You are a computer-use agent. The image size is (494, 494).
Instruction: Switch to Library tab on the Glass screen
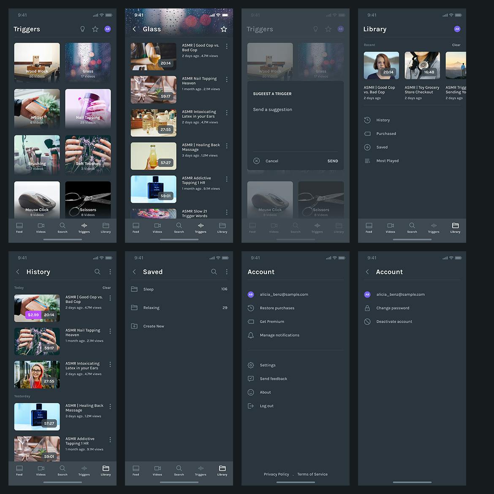222,228
